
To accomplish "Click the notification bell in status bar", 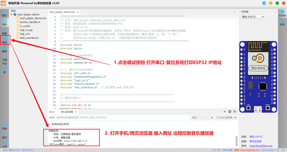I will 278,150.
